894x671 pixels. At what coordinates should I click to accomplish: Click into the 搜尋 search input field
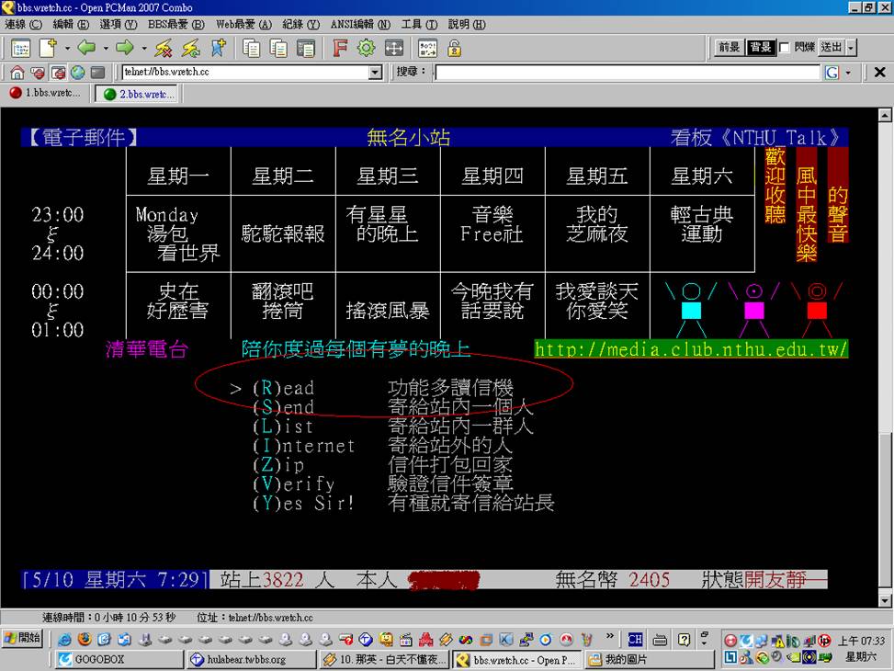click(627, 73)
